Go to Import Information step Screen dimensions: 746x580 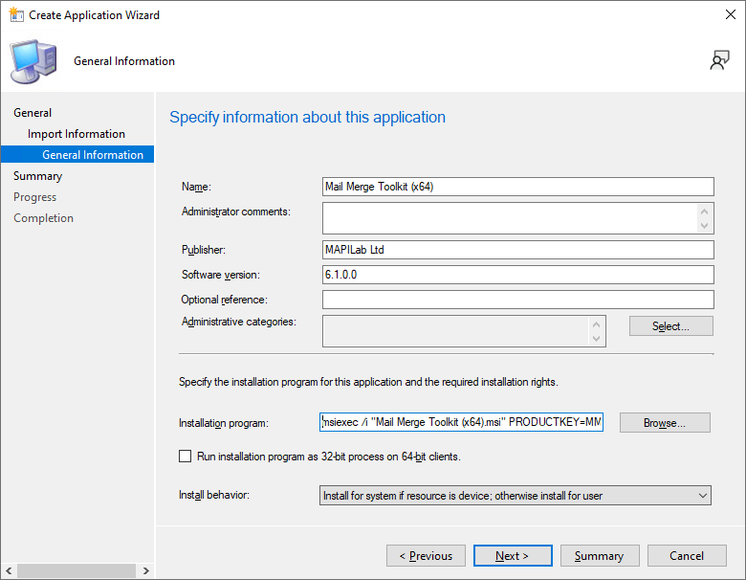coord(77,134)
